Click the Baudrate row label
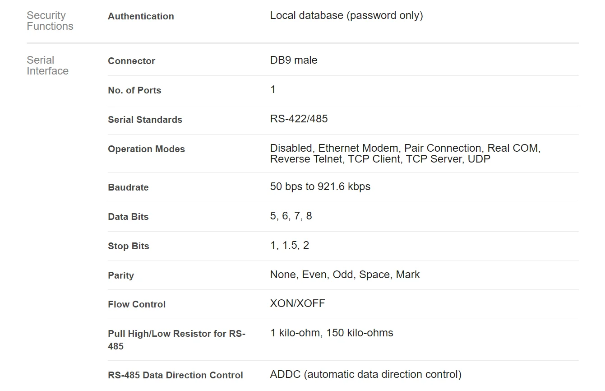This screenshot has width=605, height=391. pyautogui.click(x=128, y=187)
